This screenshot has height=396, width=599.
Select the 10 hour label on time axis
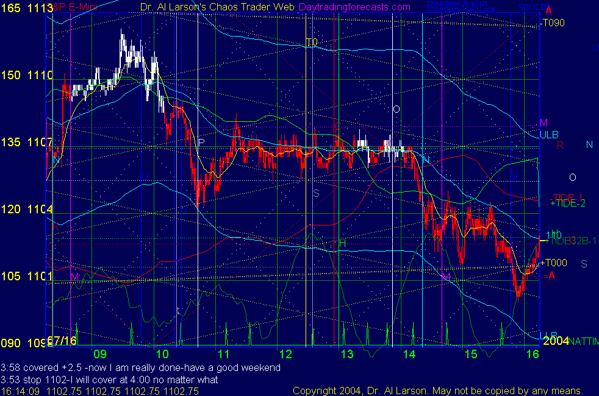pos(162,354)
